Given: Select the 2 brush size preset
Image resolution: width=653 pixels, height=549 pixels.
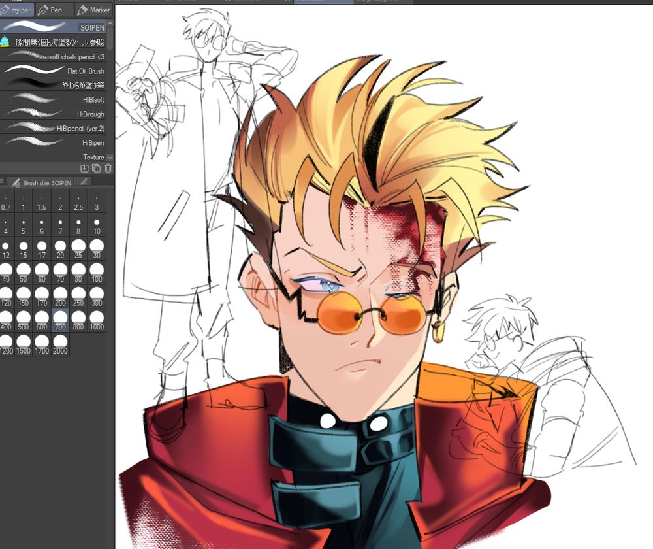Looking at the screenshot, I should click(60, 201).
